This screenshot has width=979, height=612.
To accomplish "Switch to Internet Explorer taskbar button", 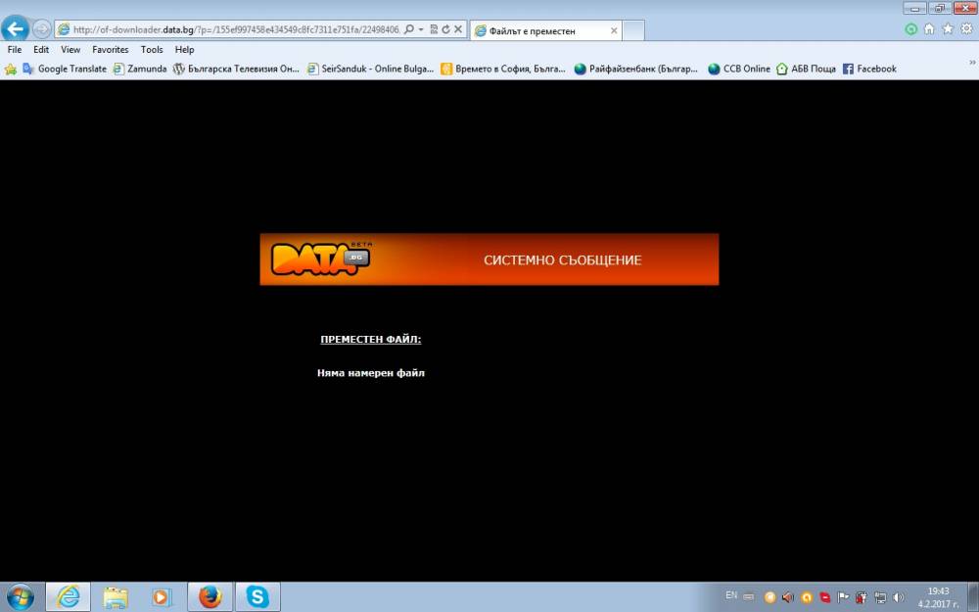I will point(69,597).
